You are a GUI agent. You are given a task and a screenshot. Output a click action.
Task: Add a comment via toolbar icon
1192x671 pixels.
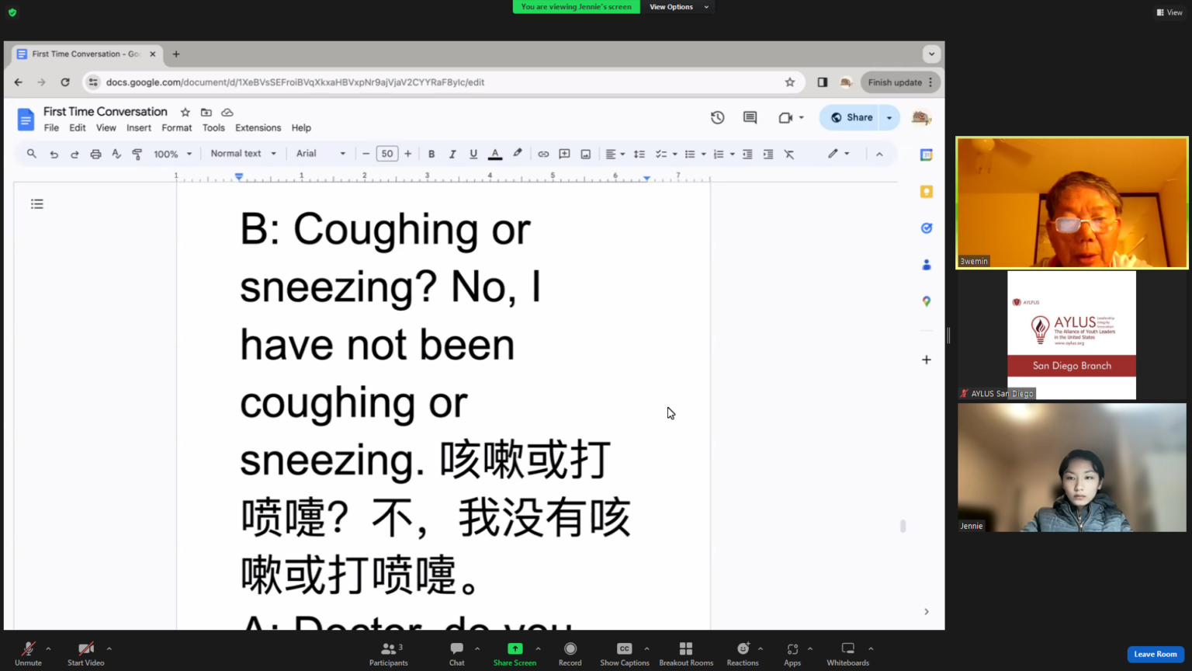click(x=564, y=154)
